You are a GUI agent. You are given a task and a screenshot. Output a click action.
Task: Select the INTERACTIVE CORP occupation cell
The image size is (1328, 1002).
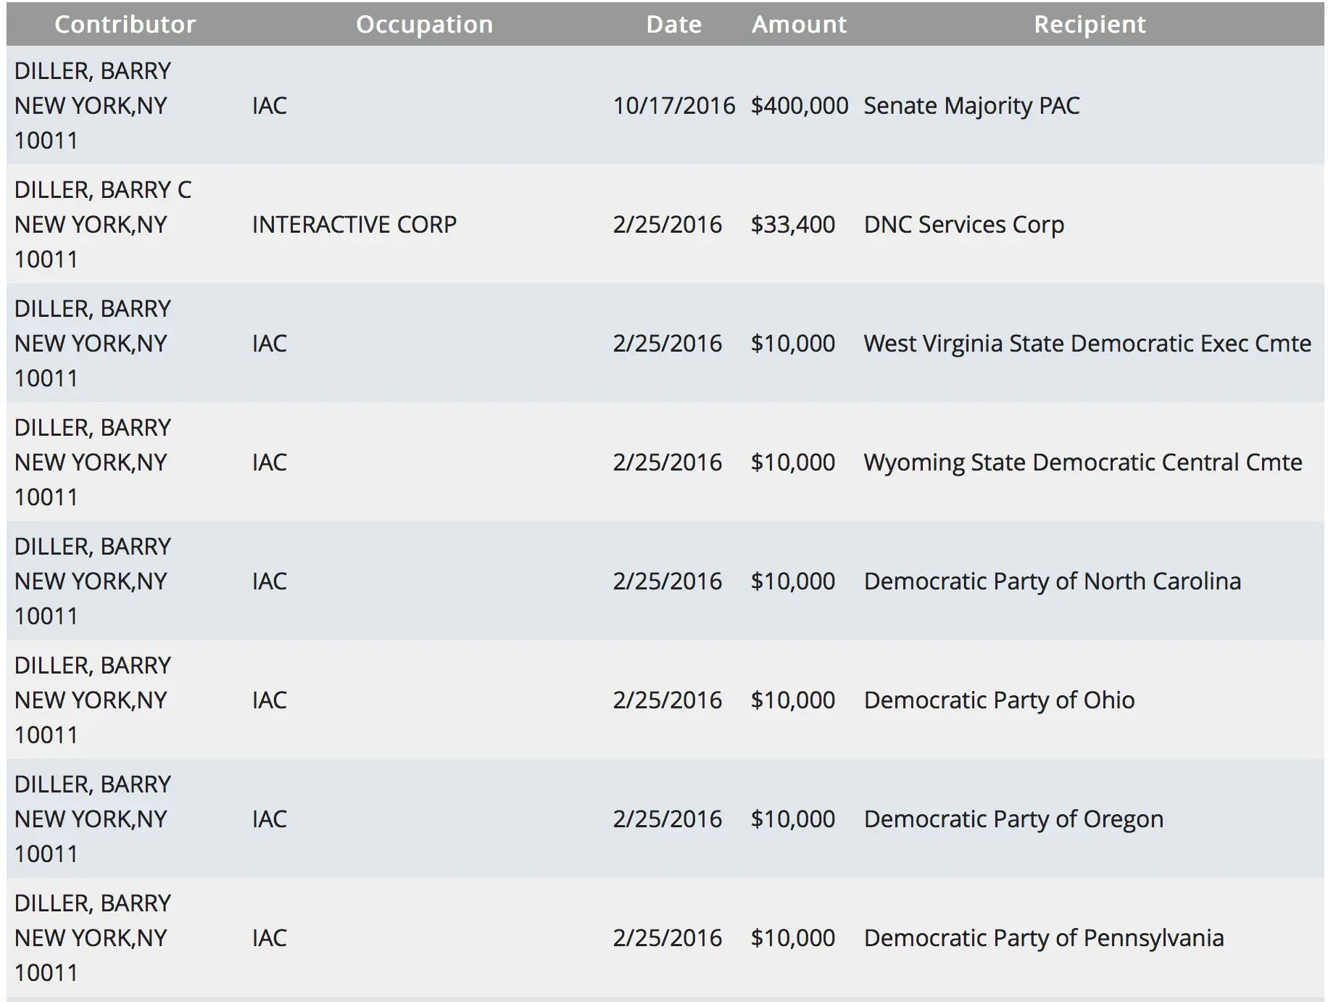click(x=354, y=225)
